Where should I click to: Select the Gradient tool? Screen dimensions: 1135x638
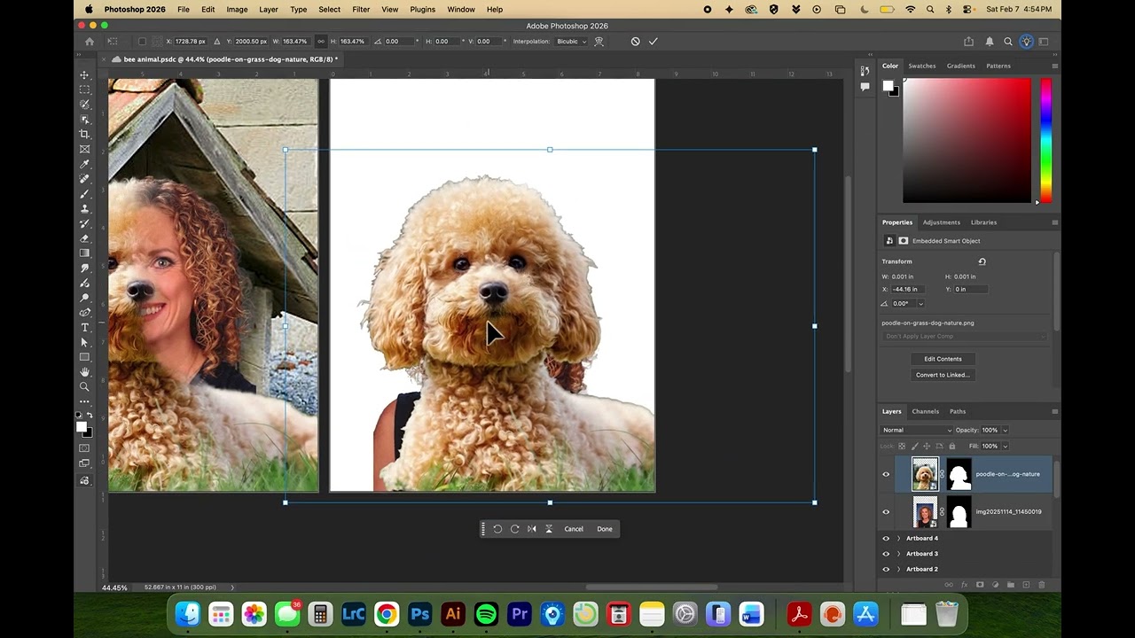[x=85, y=253]
